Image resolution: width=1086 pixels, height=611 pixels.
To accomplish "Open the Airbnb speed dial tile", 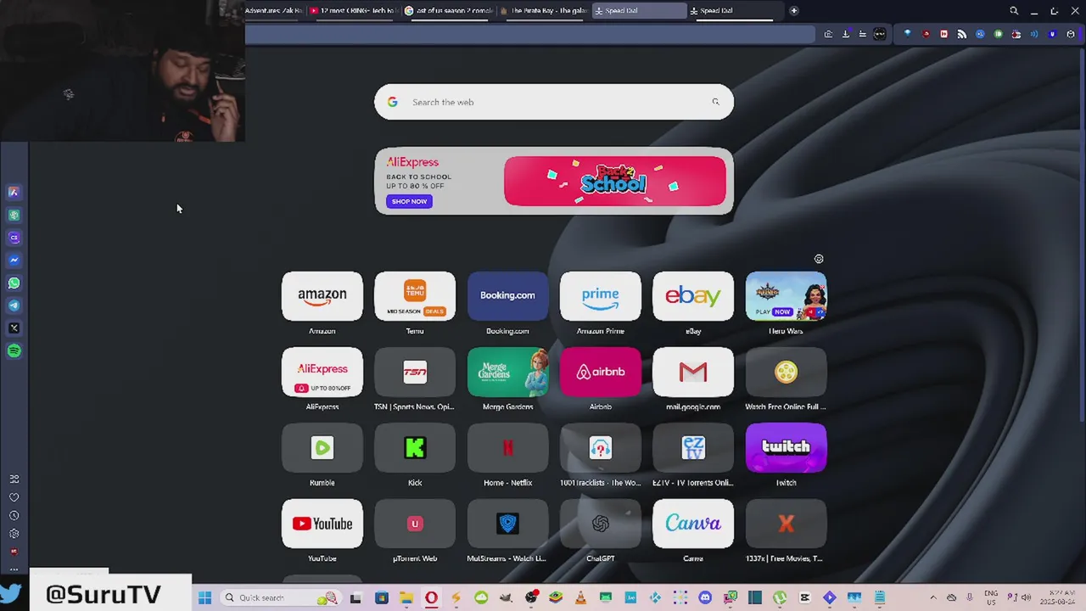I will pos(601,372).
